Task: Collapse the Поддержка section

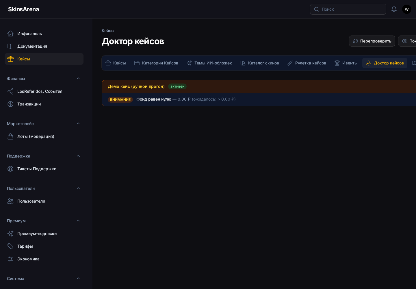Action: point(78,156)
